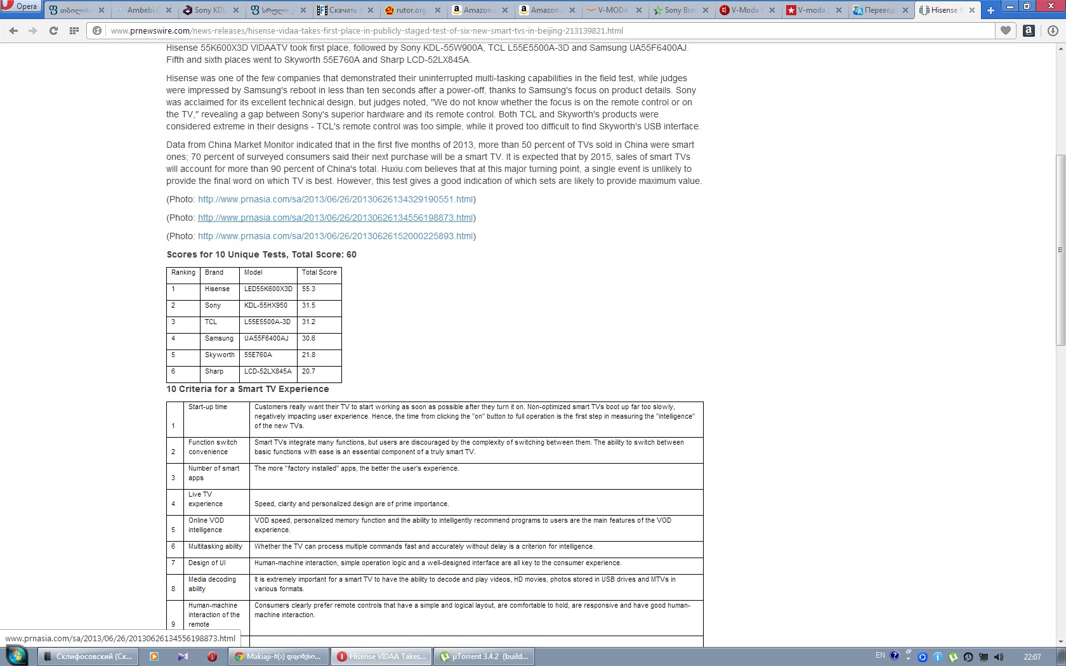Click the vertical scrollbar thumb
1066x666 pixels.
(1060, 250)
